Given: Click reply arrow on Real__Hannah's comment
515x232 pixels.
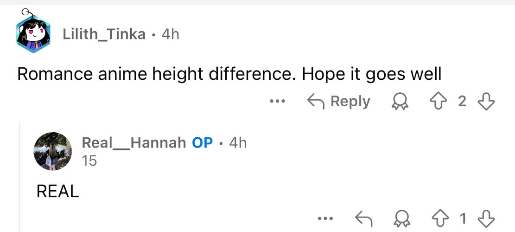Looking at the screenshot, I should (363, 217).
